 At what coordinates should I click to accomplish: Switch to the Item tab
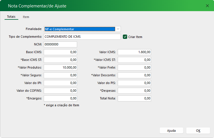coord(26,17)
